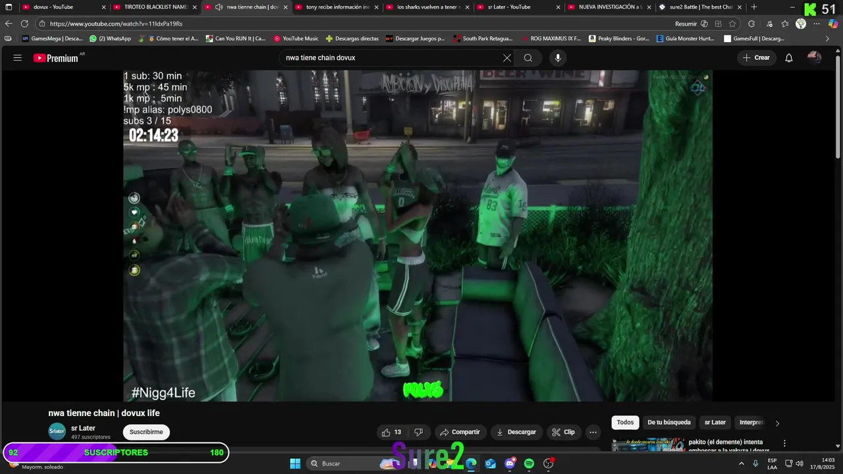Open browser settings three-dot menu
Screen dimensions: 843x474
click(x=817, y=24)
